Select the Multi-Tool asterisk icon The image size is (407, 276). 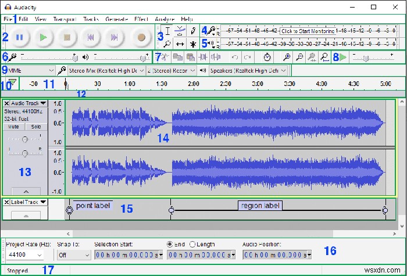coord(193,44)
